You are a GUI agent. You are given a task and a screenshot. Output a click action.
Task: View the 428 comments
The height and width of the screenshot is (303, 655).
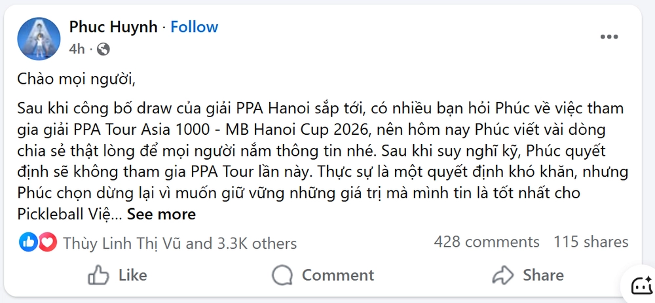point(487,242)
